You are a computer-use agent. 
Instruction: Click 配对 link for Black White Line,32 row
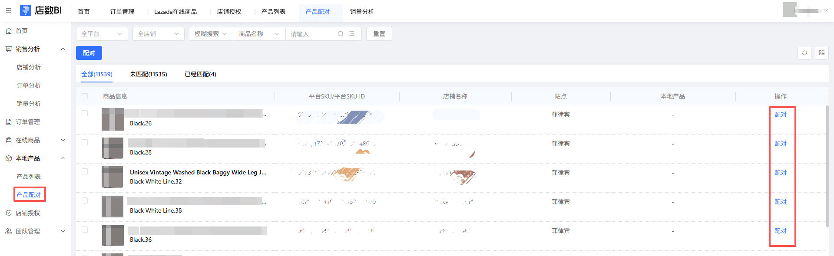781,173
